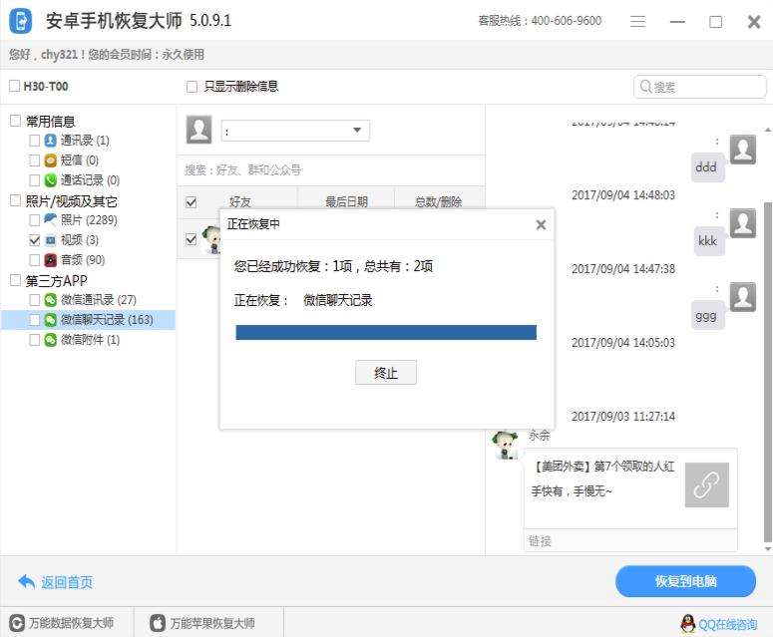Click the 微信附件 WeChat icon
773x637 pixels.
click(50, 340)
